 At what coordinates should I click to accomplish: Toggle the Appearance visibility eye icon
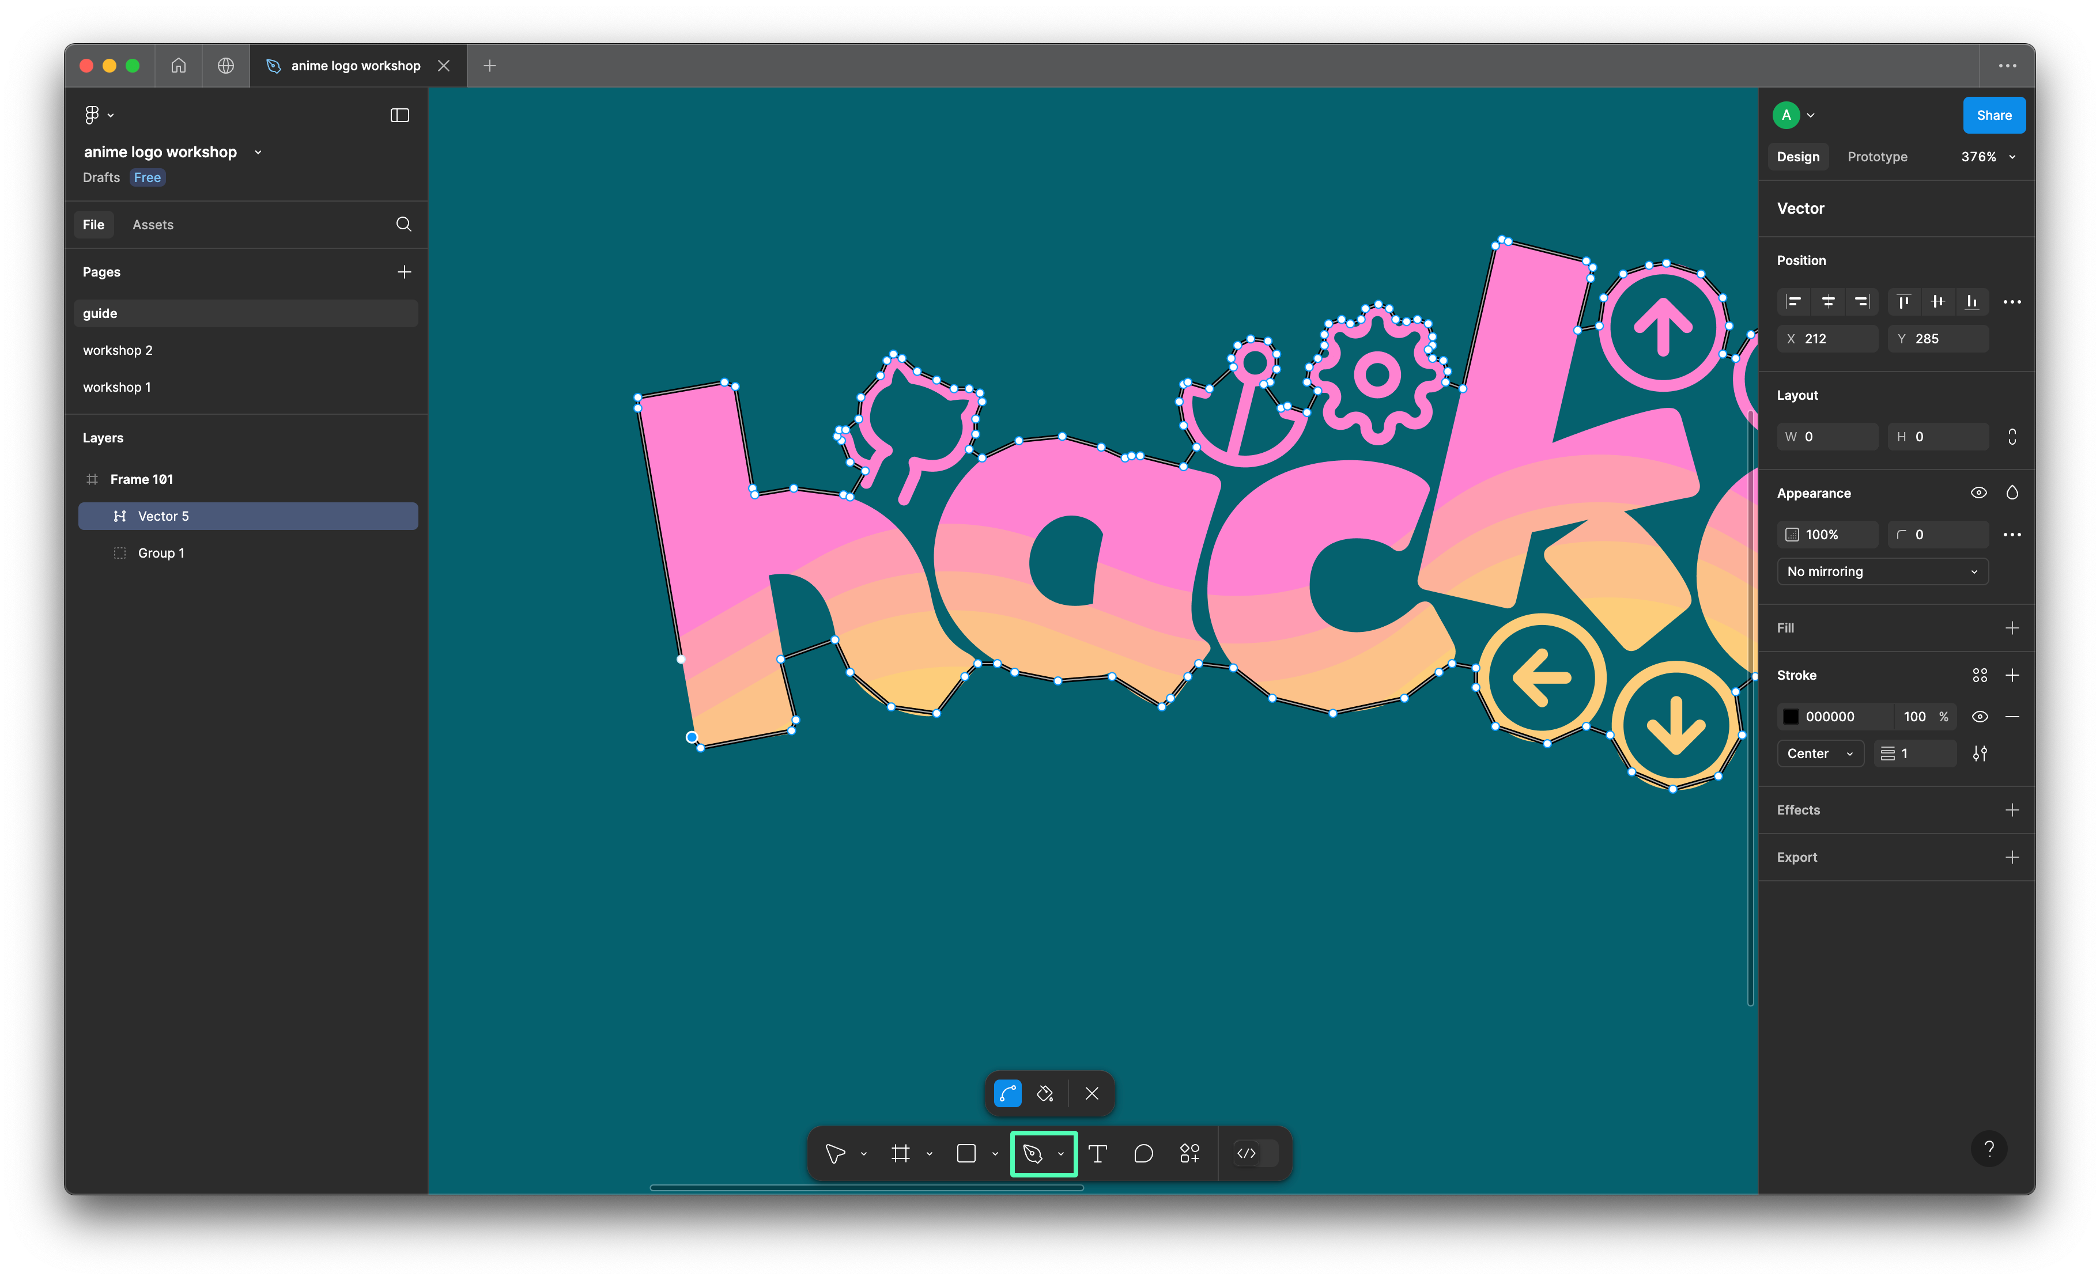point(1978,493)
